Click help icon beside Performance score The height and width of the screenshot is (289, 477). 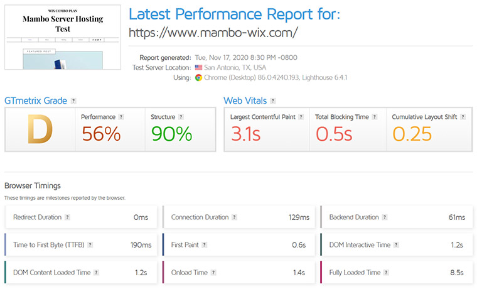[121, 117]
